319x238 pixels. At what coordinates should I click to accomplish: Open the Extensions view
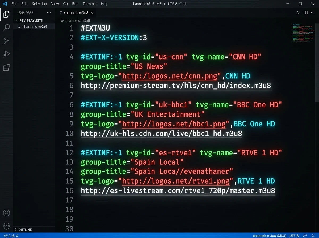6,67
